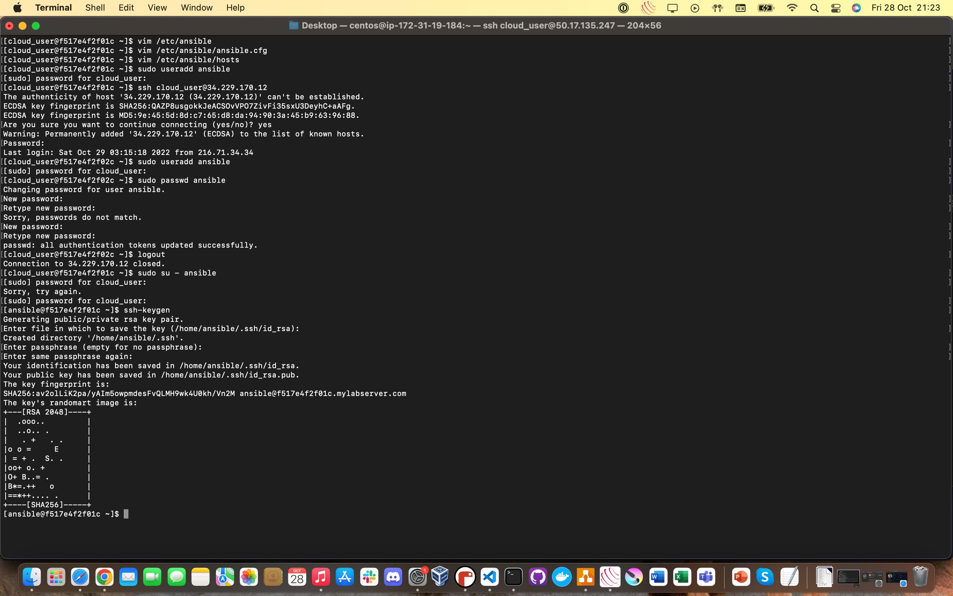Open Microsoft Excel from the Dock
The width and height of the screenshot is (953, 596).
pyautogui.click(x=682, y=577)
